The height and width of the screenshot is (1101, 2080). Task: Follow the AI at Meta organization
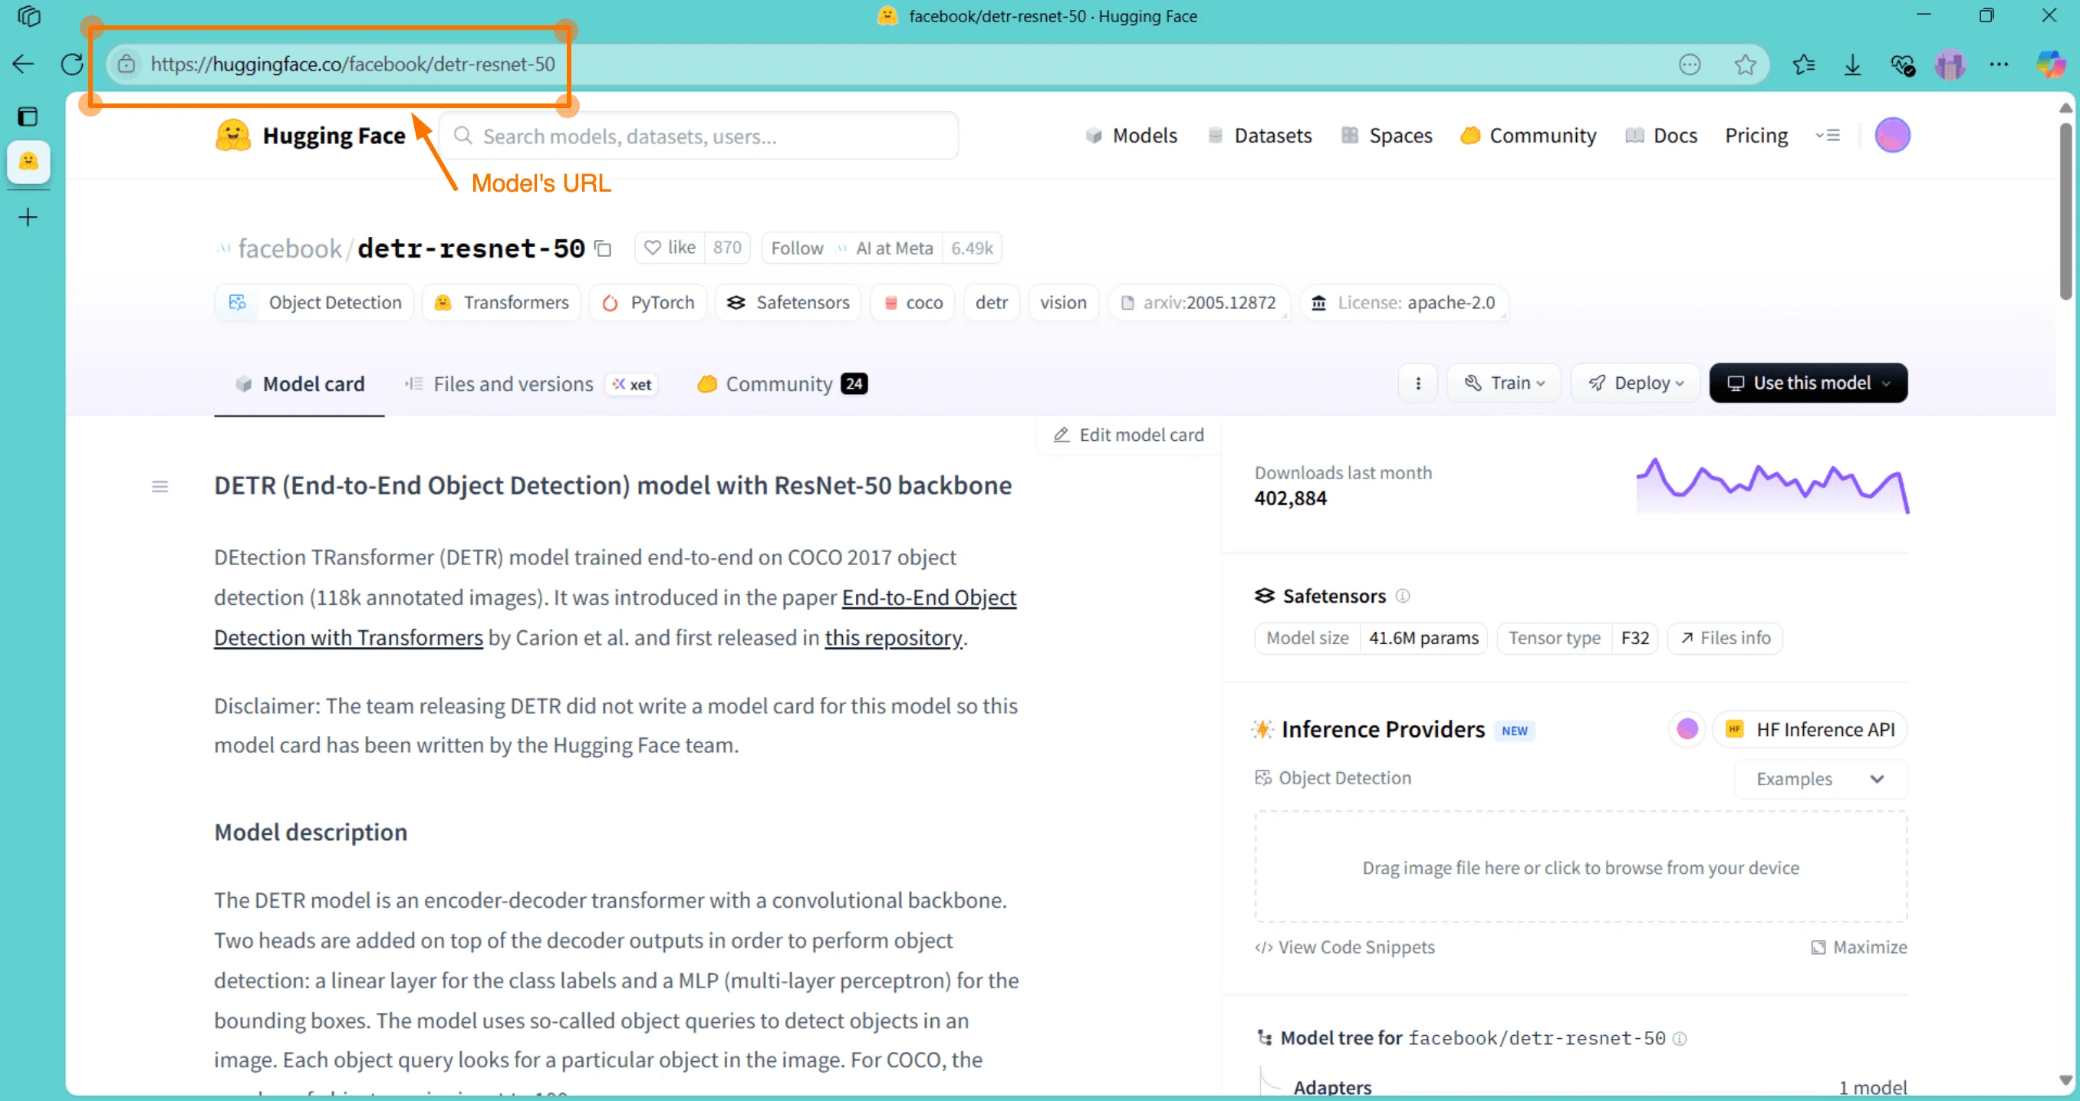tap(796, 248)
